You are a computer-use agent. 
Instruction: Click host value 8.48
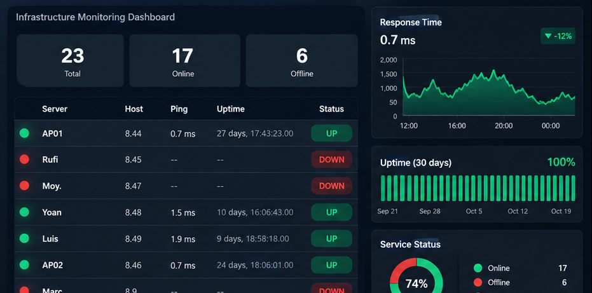[x=134, y=212]
